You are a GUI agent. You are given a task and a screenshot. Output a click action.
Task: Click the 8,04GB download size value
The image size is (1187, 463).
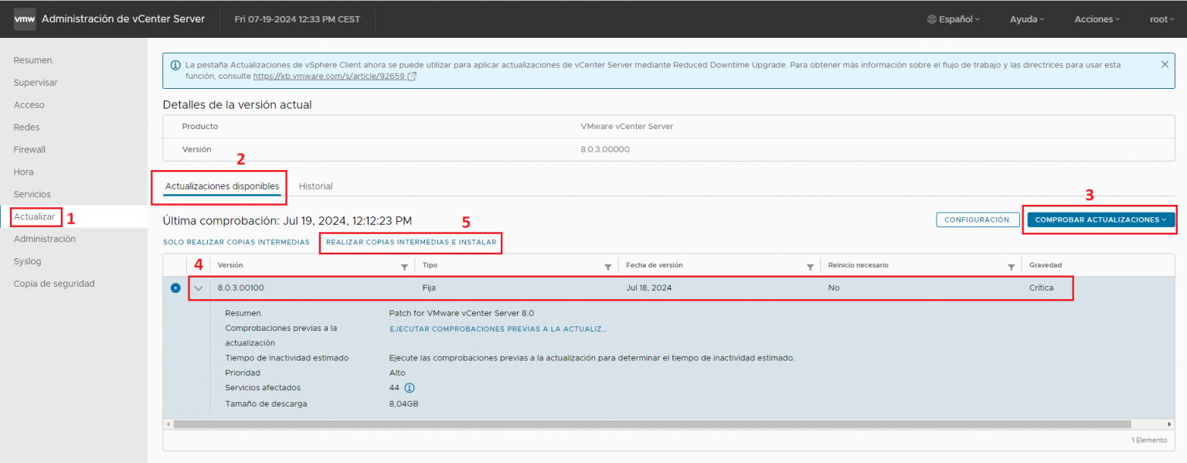403,403
